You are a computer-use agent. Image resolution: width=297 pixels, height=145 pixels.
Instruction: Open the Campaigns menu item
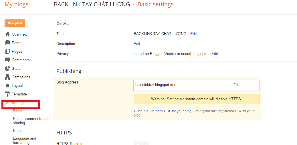coord(21,77)
